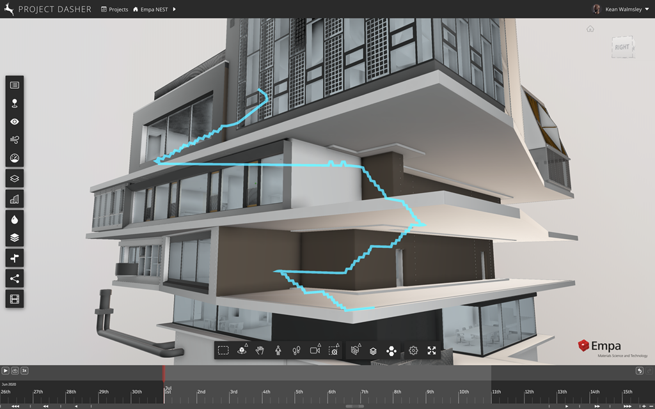Select the orbit tool in viewer toolbar
Image resolution: width=655 pixels, height=409 pixels.
(242, 350)
